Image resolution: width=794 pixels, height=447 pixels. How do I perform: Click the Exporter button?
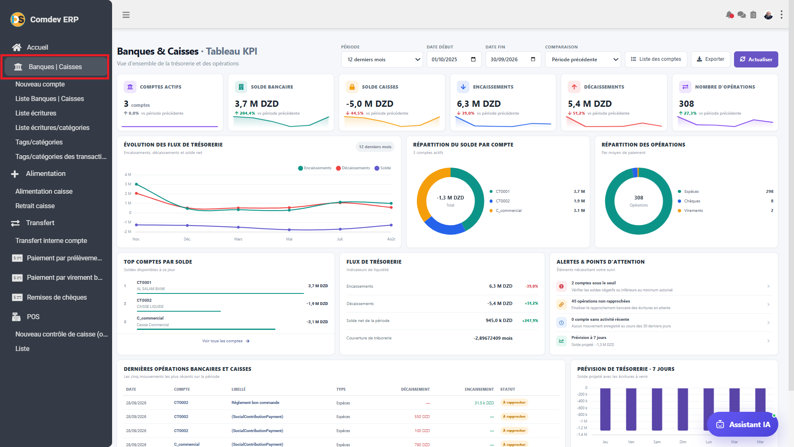click(x=710, y=59)
